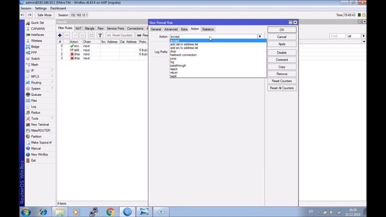
Task: Open Bridge in the sidebar
Action: [x=35, y=47]
